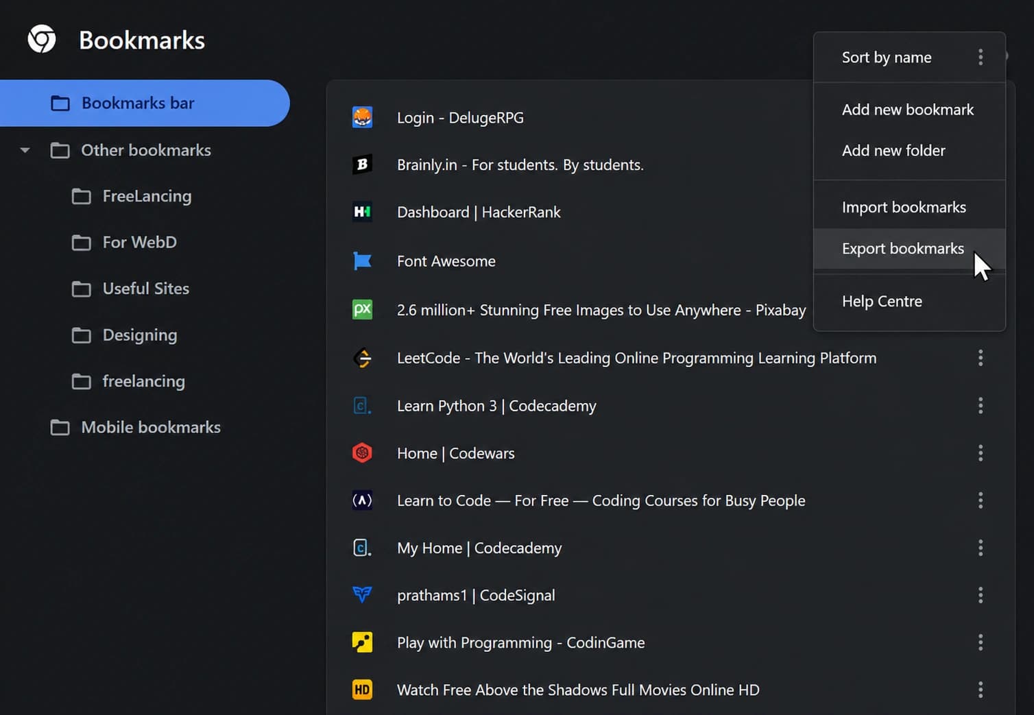
Task: Open the Useful Sites folder
Action: [x=146, y=289]
